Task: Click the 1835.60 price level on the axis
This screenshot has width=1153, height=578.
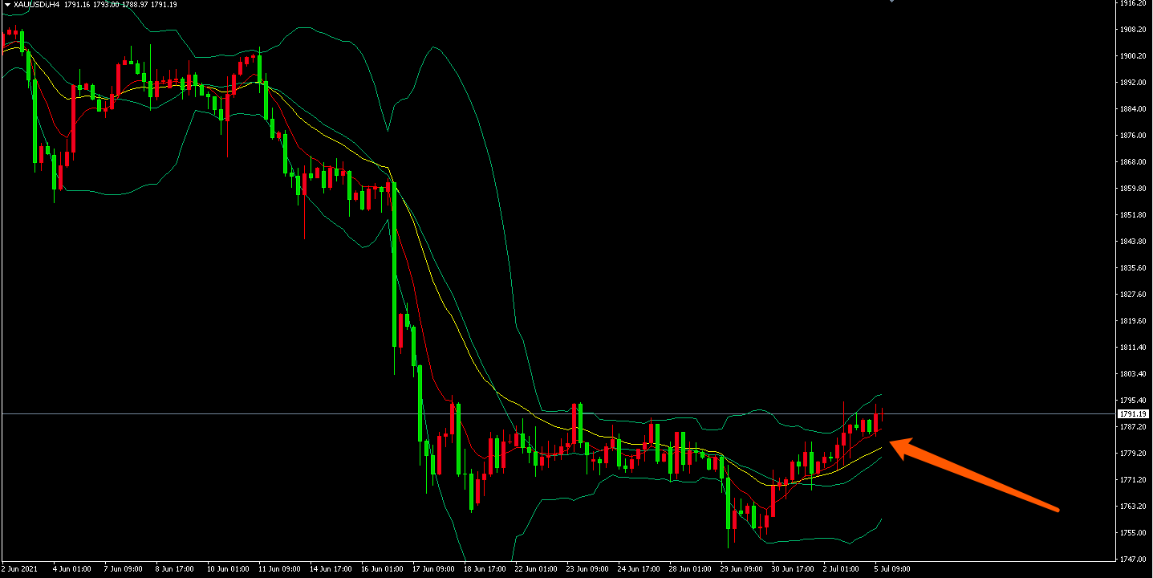Action: coord(1134,268)
